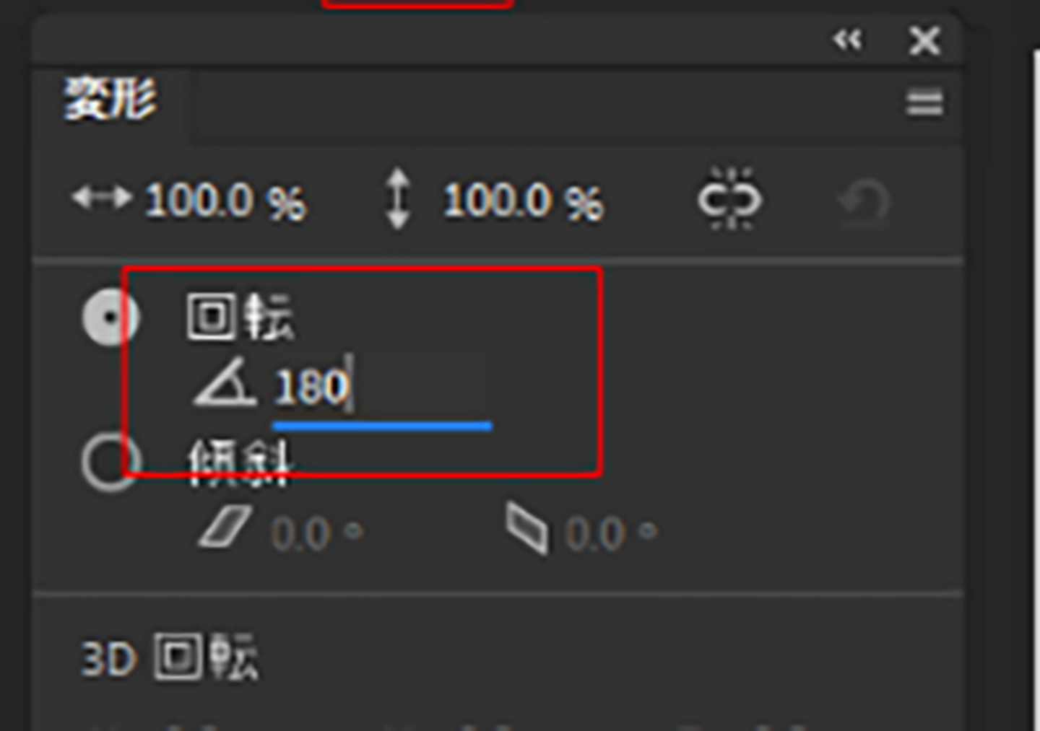Image resolution: width=1040 pixels, height=731 pixels.
Task: Click the reset scale undo icon
Action: point(864,201)
